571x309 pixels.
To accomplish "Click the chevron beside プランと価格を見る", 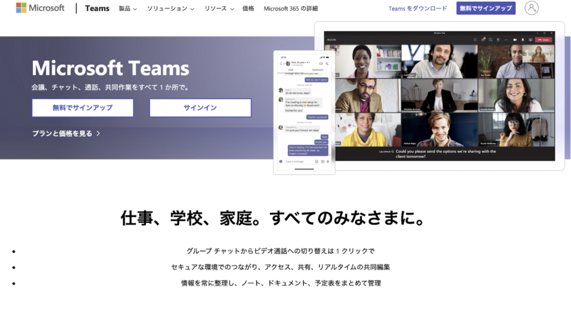I will point(98,134).
